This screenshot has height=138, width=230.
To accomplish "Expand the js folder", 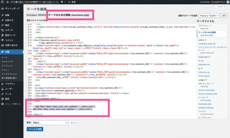I will [200, 68].
